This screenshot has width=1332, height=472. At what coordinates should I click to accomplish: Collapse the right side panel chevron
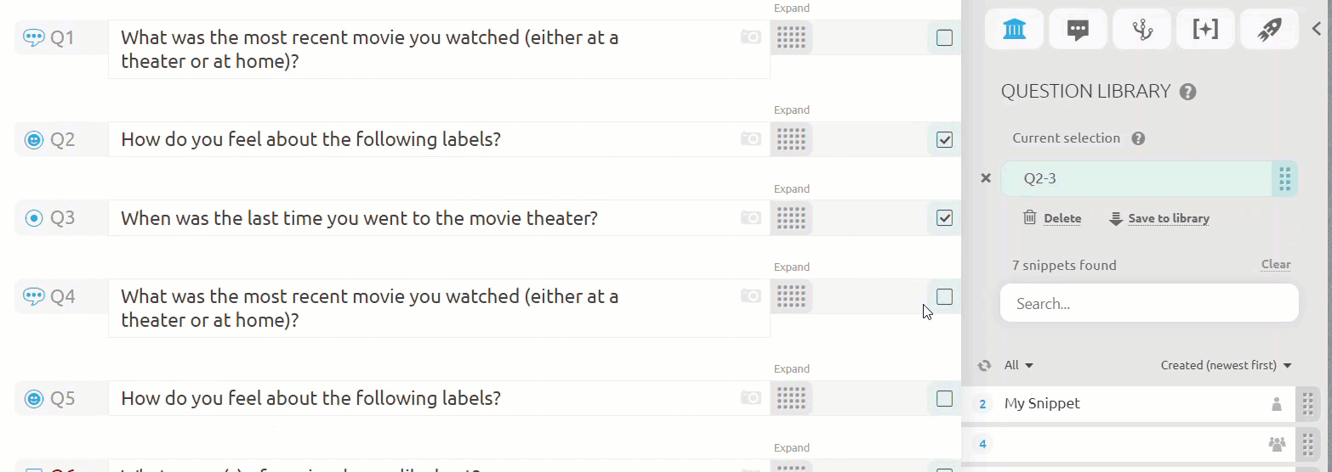[1317, 29]
